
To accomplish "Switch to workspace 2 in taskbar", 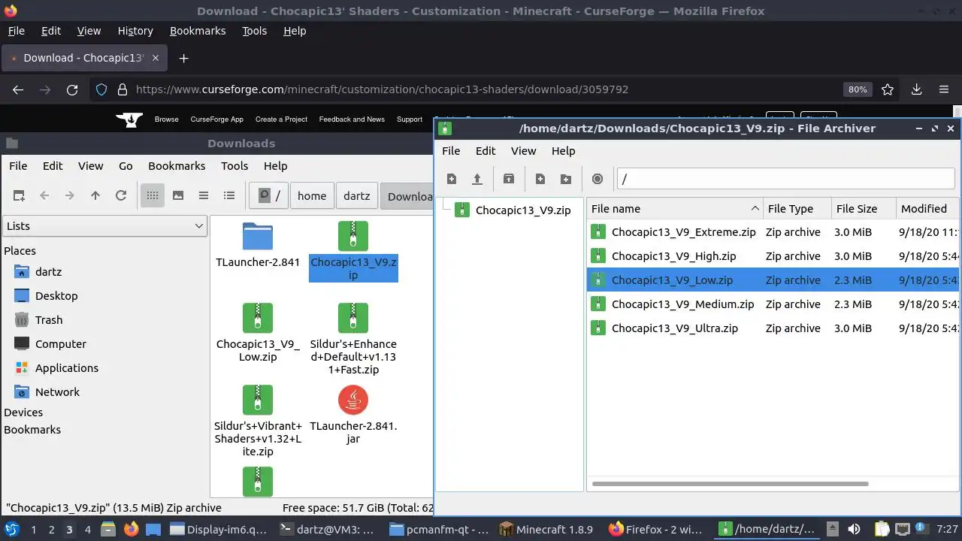I will point(51,529).
